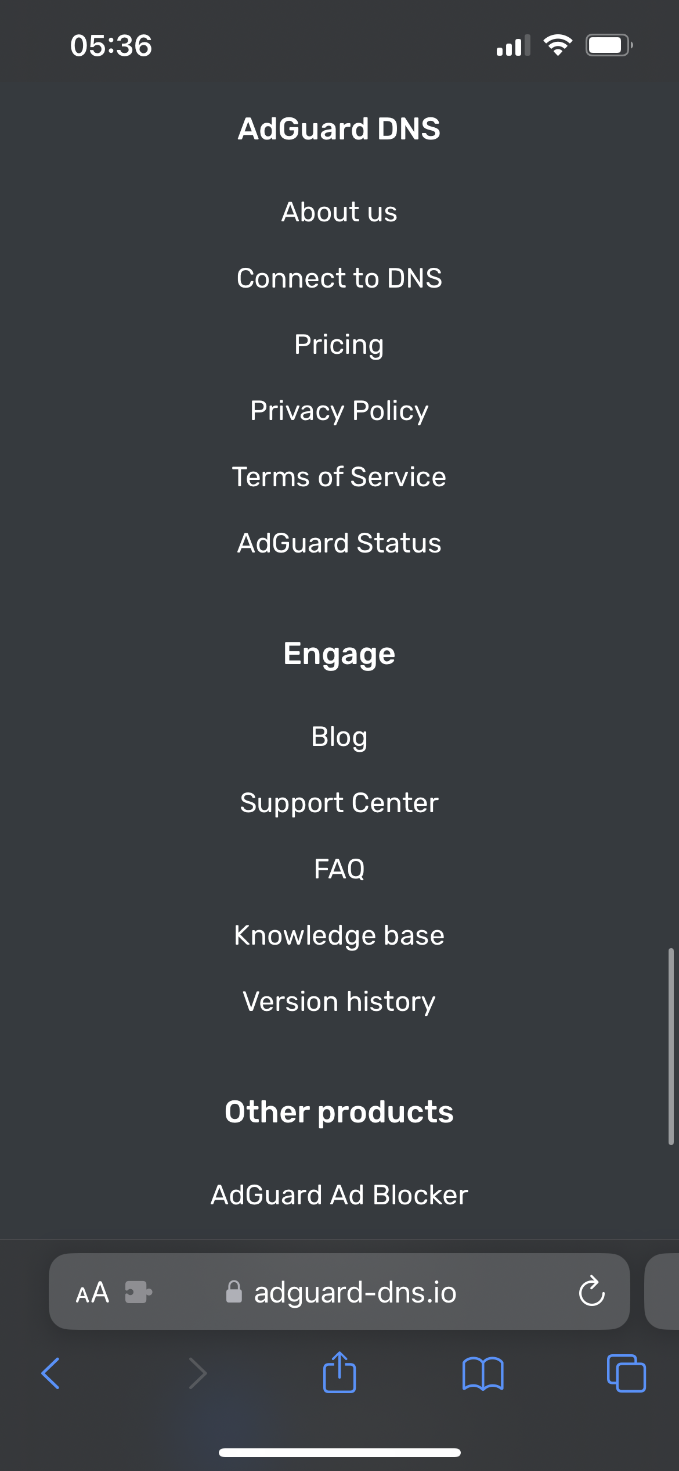Screen dimensions: 679x1471
Task: View the Pricing page
Action: coord(339,344)
